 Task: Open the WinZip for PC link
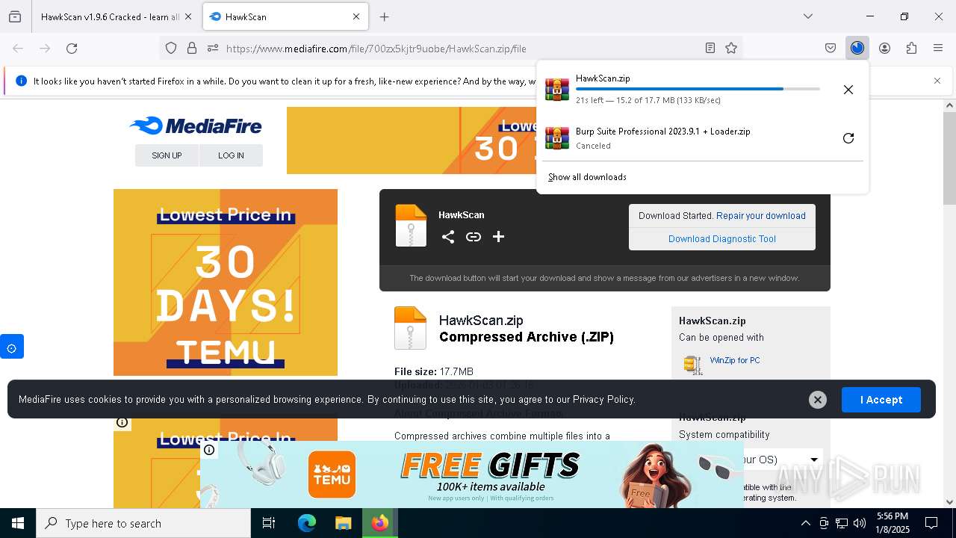tap(735, 360)
